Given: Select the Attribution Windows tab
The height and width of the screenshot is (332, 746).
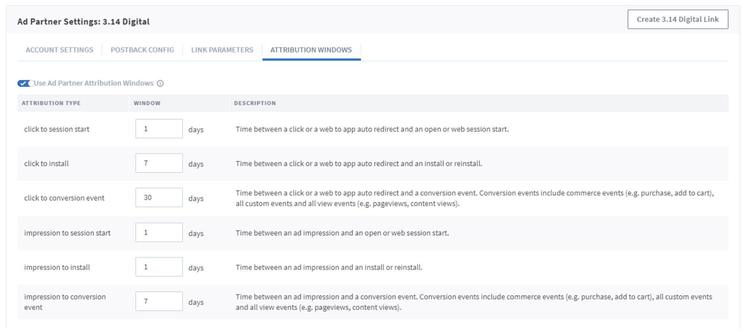Looking at the screenshot, I should [311, 50].
